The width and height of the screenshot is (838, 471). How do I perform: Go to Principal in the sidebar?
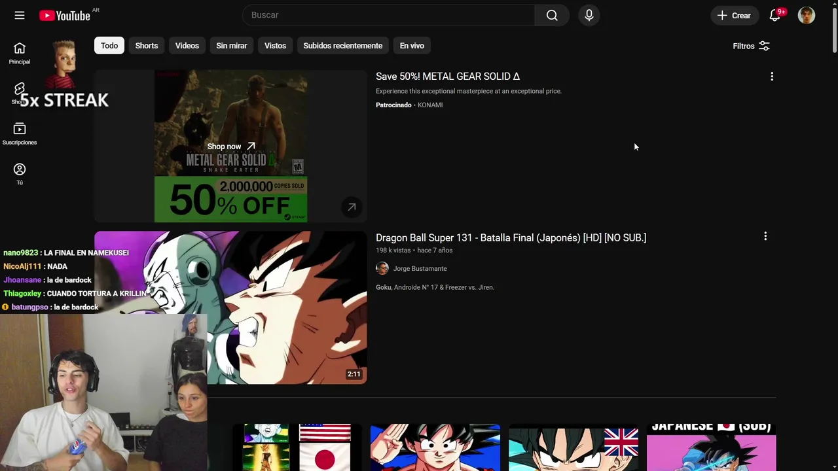tap(20, 53)
